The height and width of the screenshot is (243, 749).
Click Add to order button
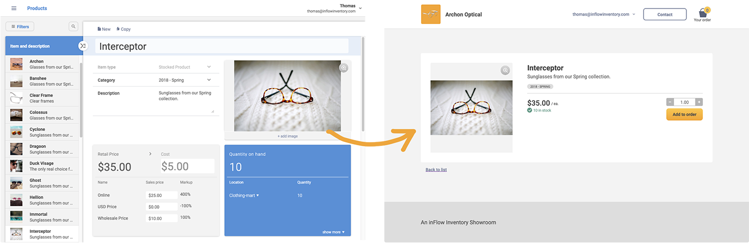point(684,114)
